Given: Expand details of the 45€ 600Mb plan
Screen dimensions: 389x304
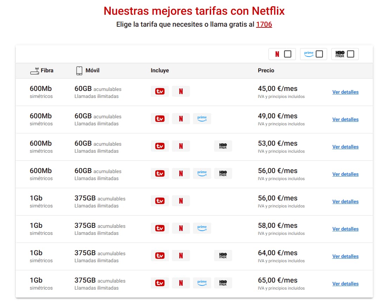Looking at the screenshot, I should 345,92.
